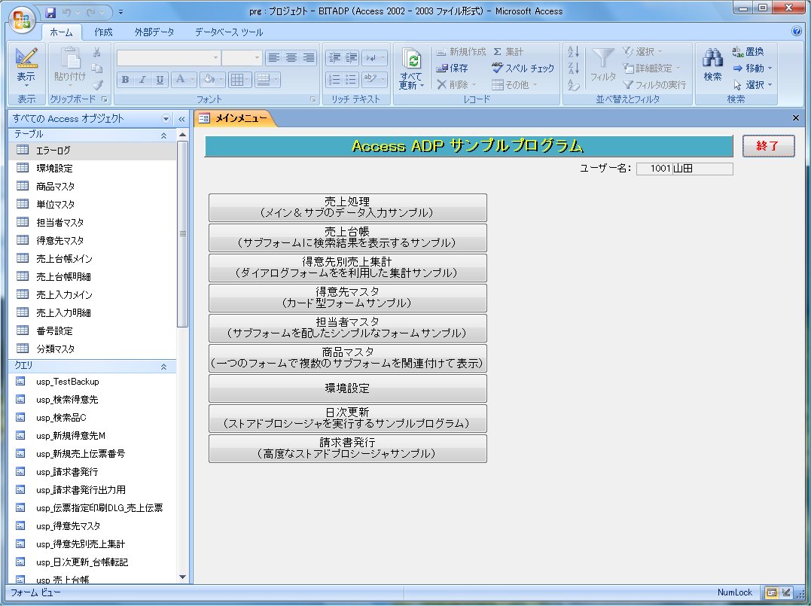Align text center icon
This screenshot has height=606, width=811.
pos(291,58)
